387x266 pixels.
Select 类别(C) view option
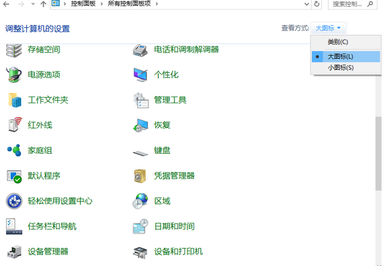(x=346, y=42)
